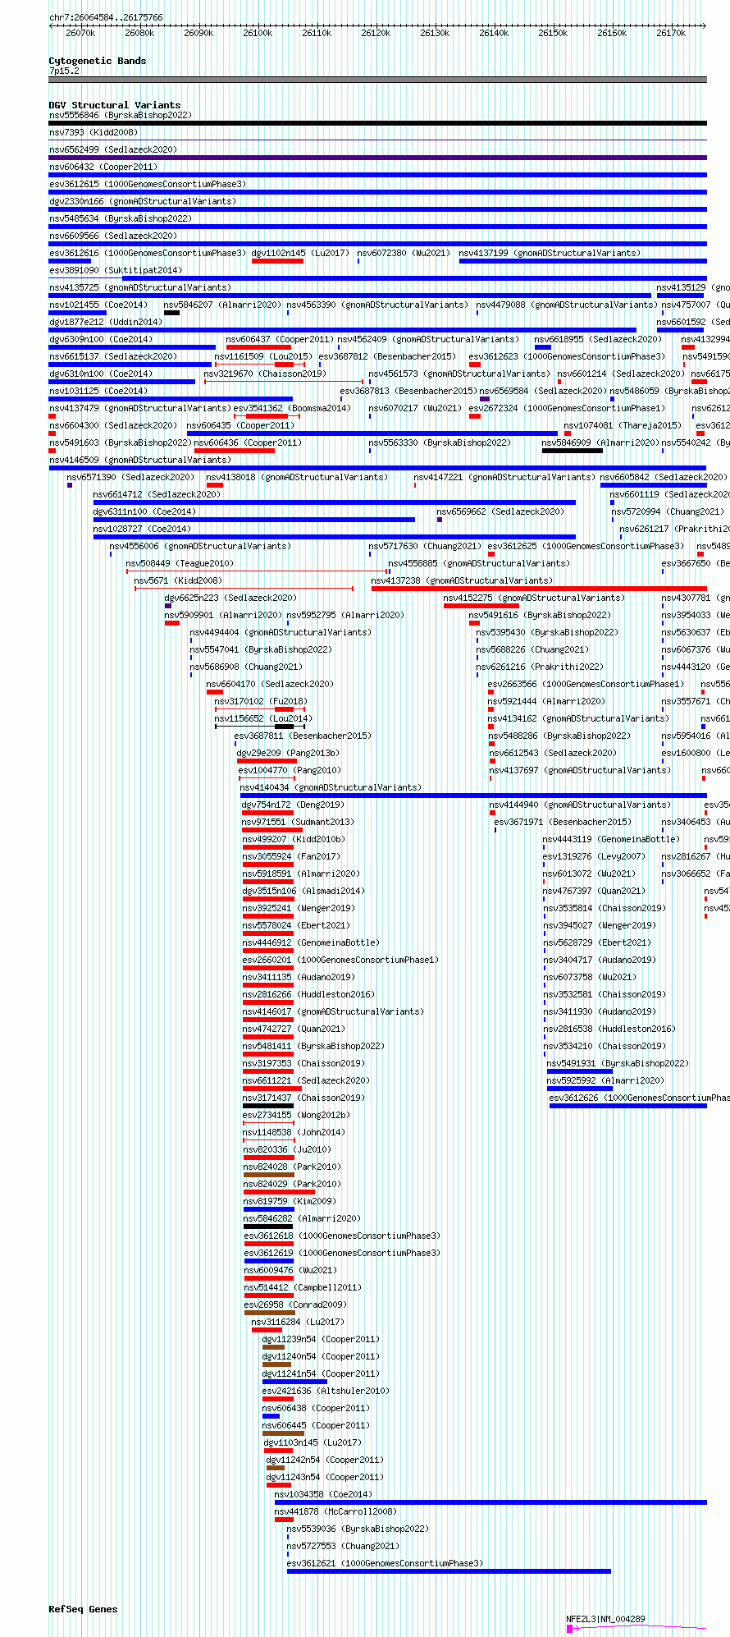730x1637 pixels.
Task: Open nsv5491931 (ByrskaBishop2022) label
Action: point(618,1064)
